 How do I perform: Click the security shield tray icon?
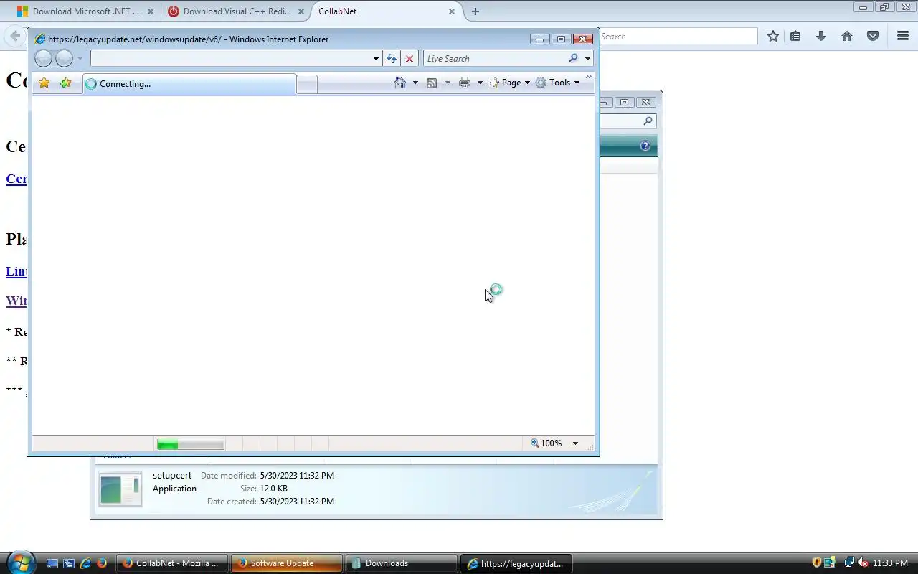point(817,563)
